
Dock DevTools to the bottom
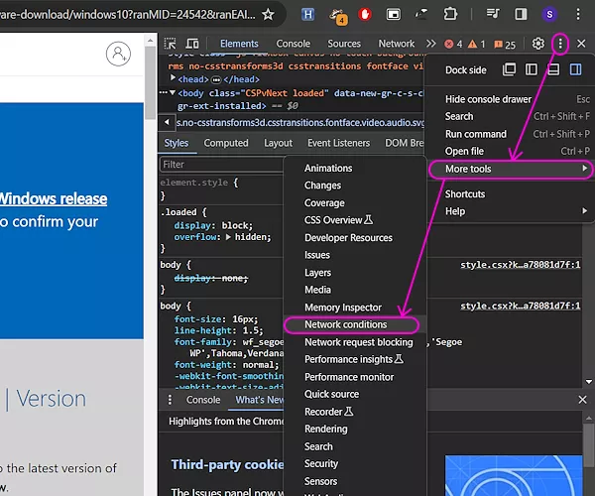click(x=553, y=69)
